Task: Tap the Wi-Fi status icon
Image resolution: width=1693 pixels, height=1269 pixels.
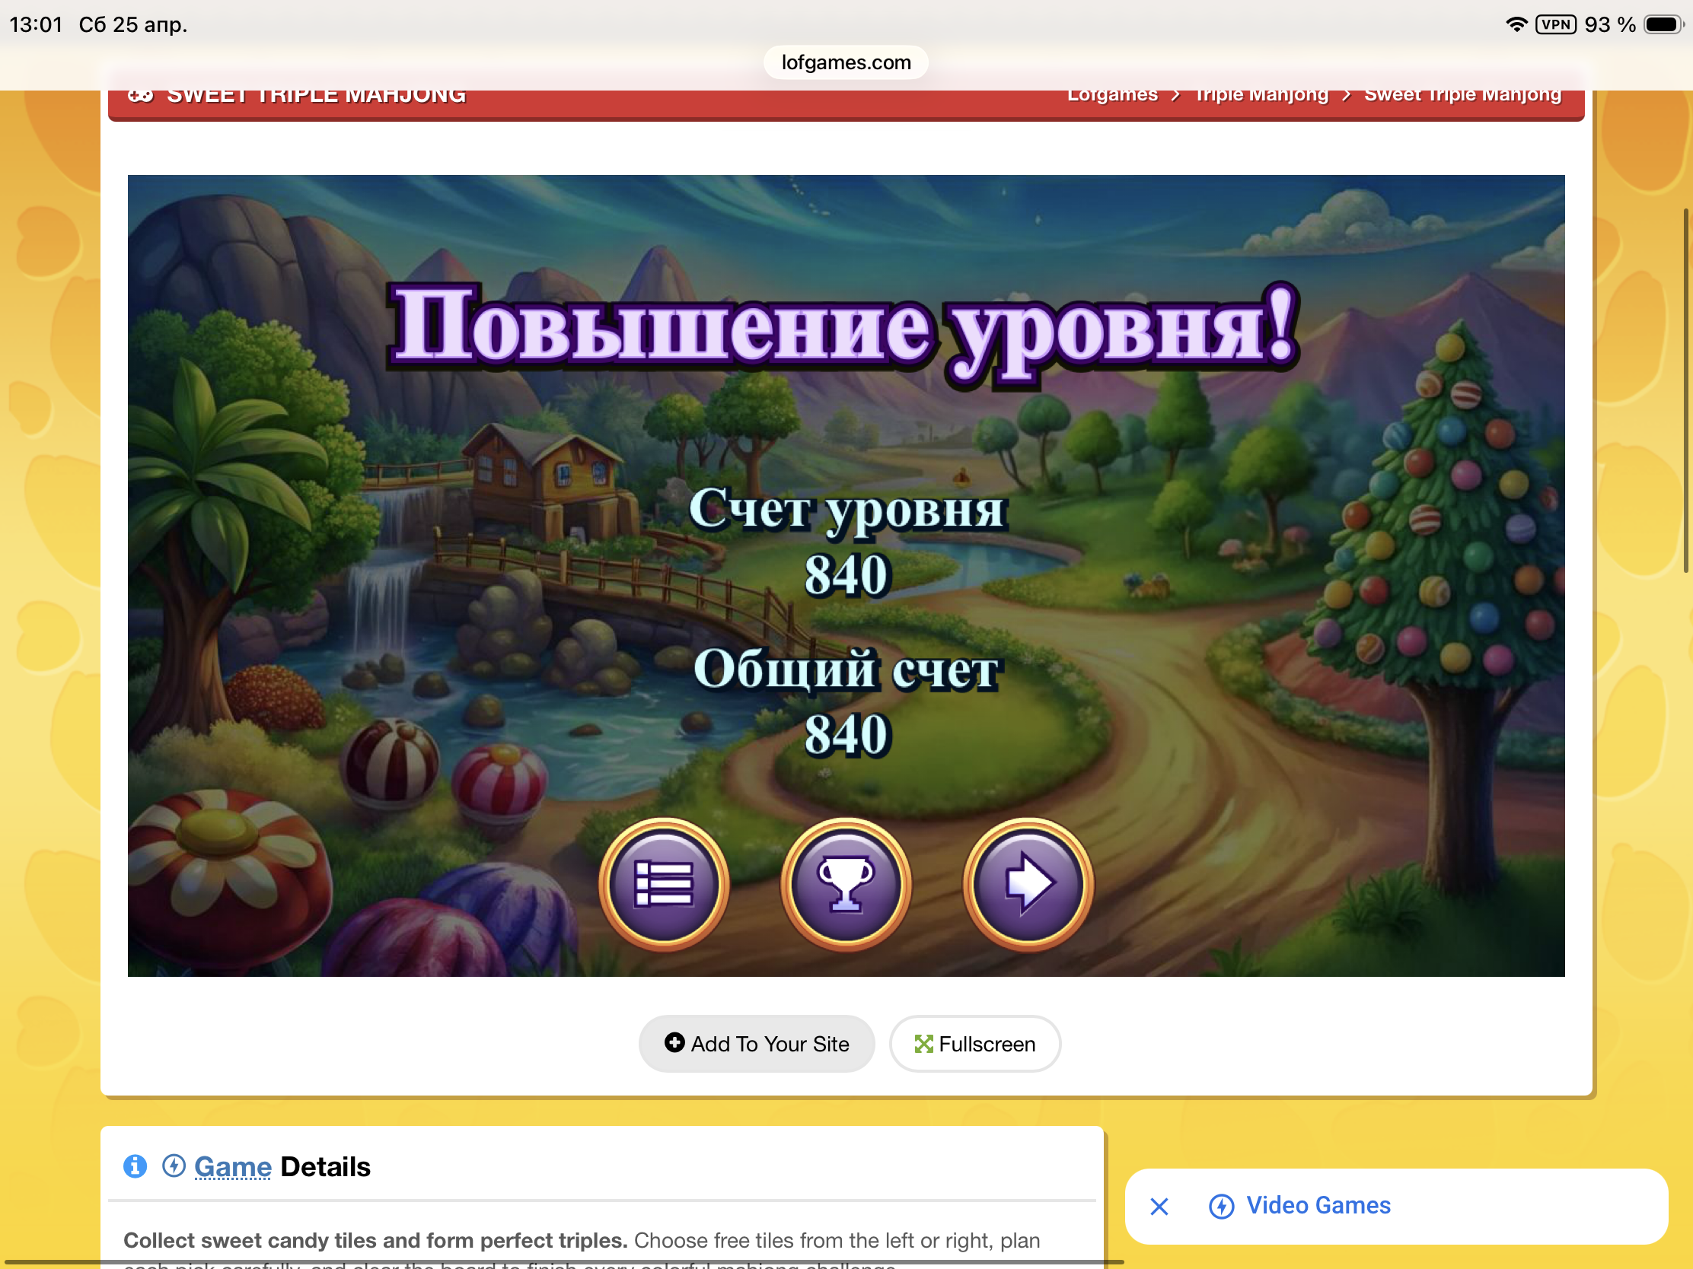Action: pyautogui.click(x=1516, y=24)
